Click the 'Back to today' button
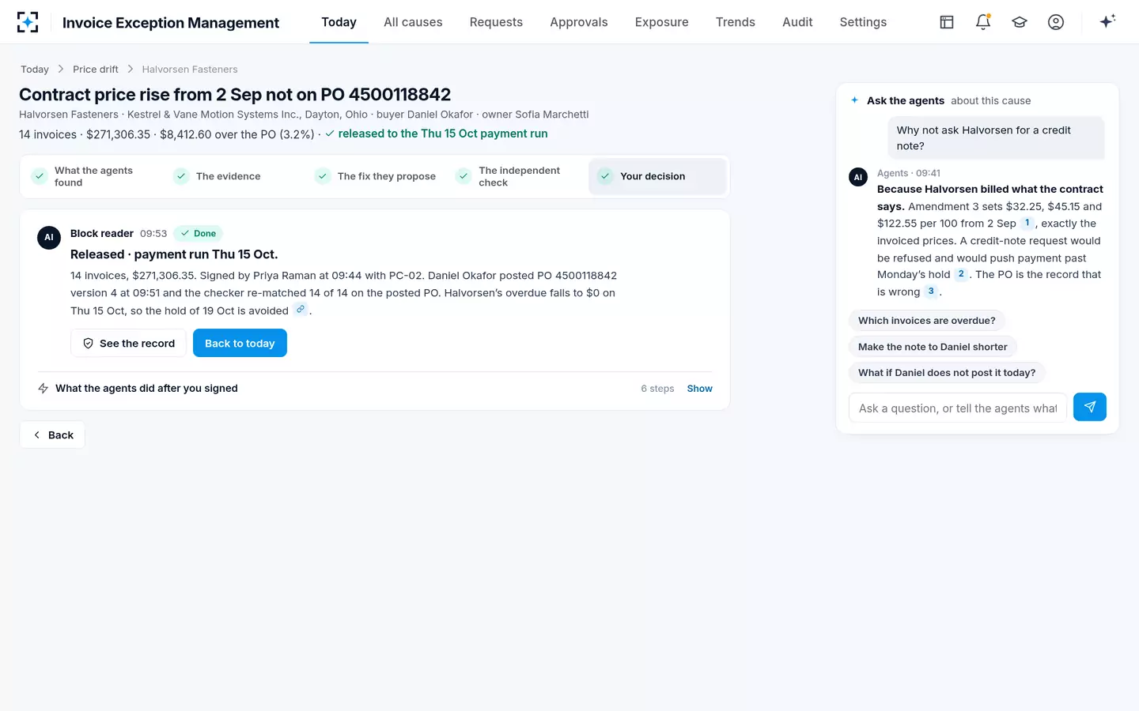 tap(240, 343)
